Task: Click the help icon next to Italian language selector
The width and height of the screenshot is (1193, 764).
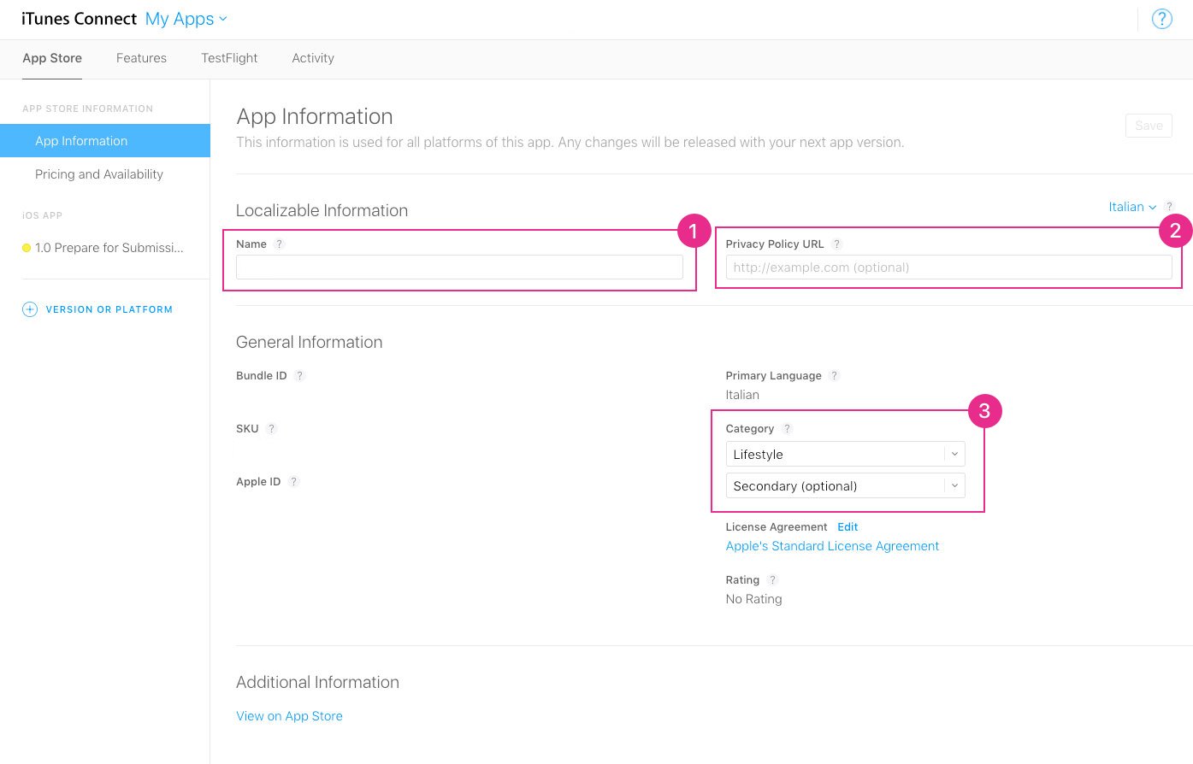Action: point(1169,207)
